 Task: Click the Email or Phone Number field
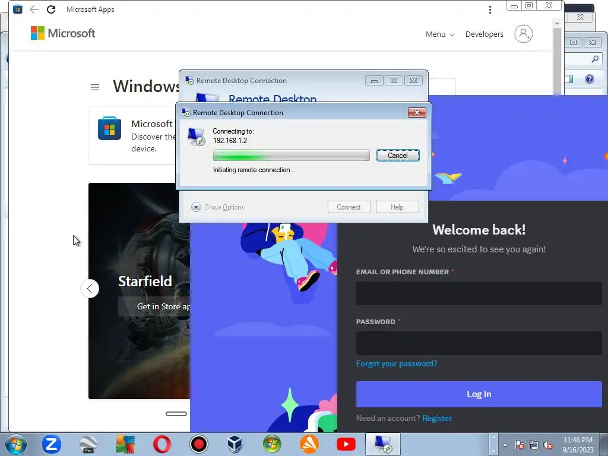tap(479, 293)
